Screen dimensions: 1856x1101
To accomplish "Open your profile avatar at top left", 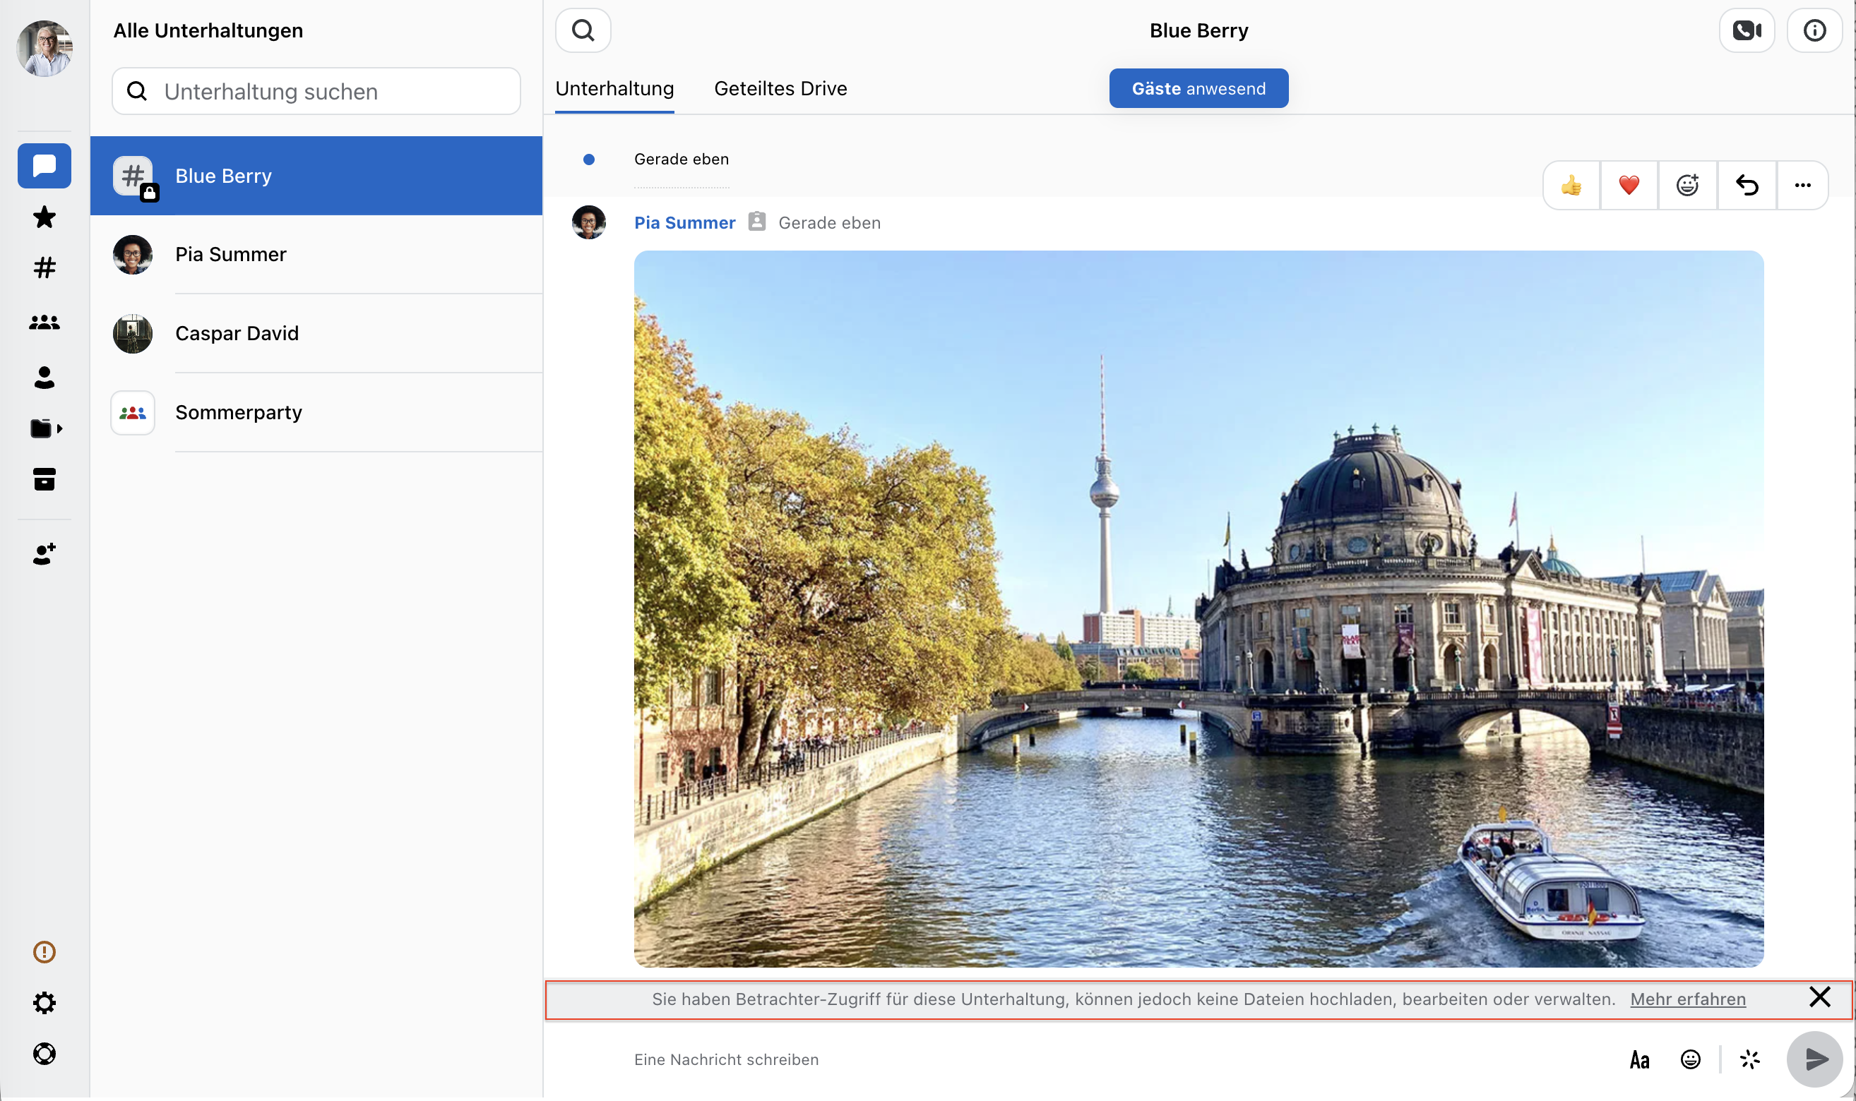I will tap(44, 48).
